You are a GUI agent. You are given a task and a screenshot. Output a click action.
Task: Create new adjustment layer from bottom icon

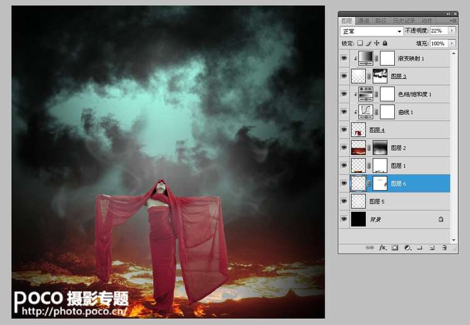click(408, 248)
